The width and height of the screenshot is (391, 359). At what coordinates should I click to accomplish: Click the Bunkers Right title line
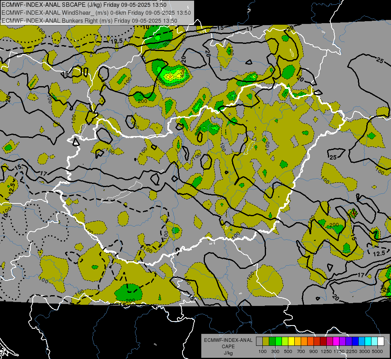click(x=89, y=21)
